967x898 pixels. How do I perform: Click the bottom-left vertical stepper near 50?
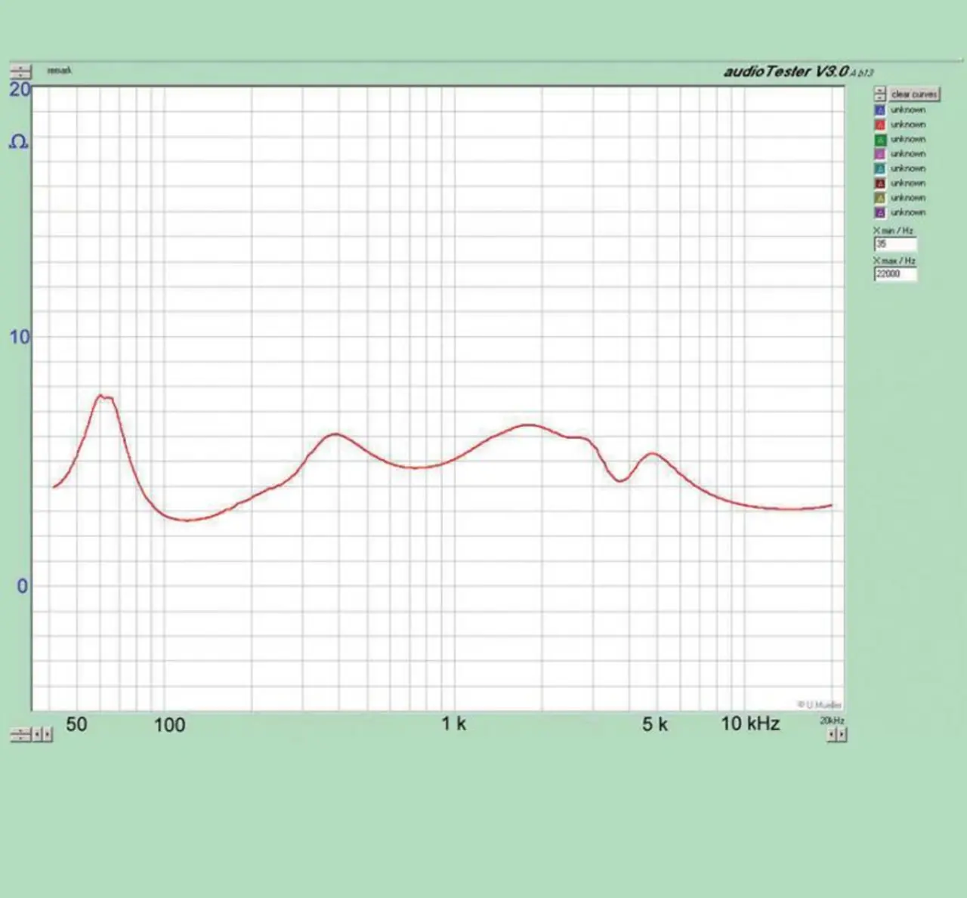pyautogui.click(x=20, y=734)
